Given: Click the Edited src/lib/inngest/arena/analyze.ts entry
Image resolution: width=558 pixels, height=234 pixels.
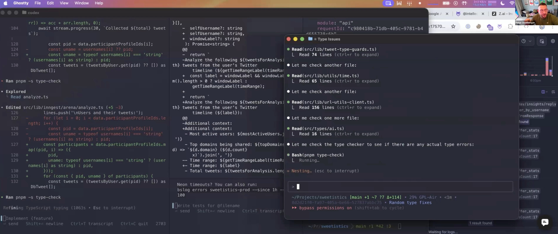Looking at the screenshot, I should [x=64, y=108].
